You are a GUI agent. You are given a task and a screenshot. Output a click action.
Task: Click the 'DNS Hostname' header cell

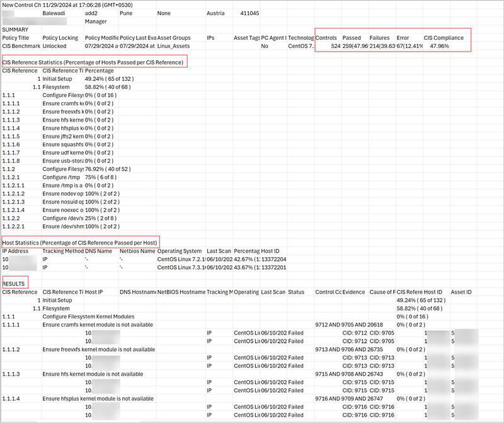click(138, 292)
